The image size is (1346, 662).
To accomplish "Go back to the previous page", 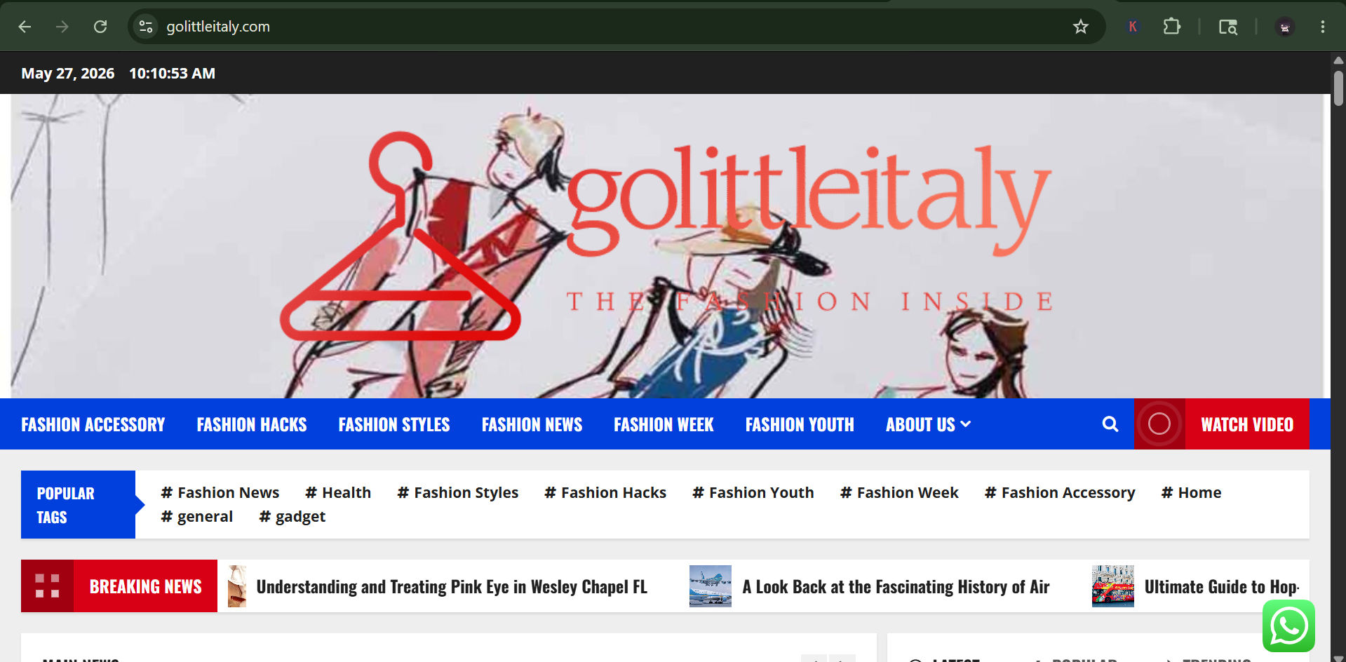I will [25, 27].
